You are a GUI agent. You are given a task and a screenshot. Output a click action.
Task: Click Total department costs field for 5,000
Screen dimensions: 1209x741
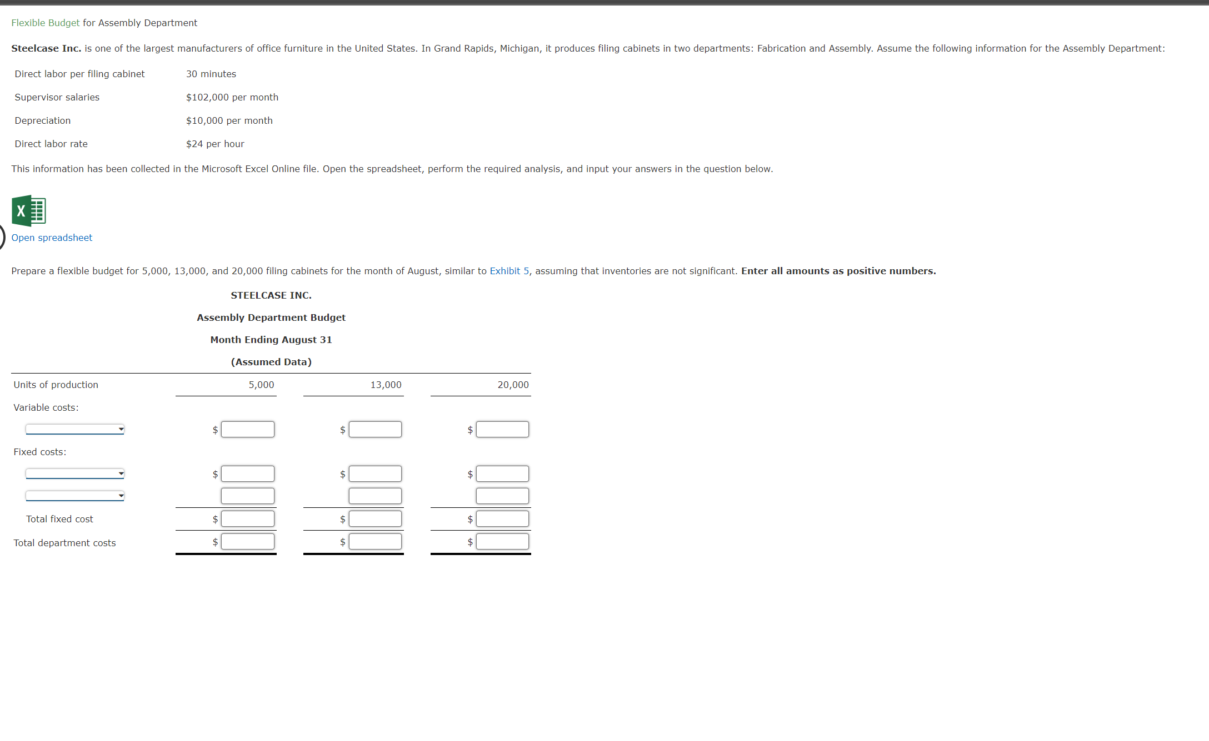click(248, 541)
